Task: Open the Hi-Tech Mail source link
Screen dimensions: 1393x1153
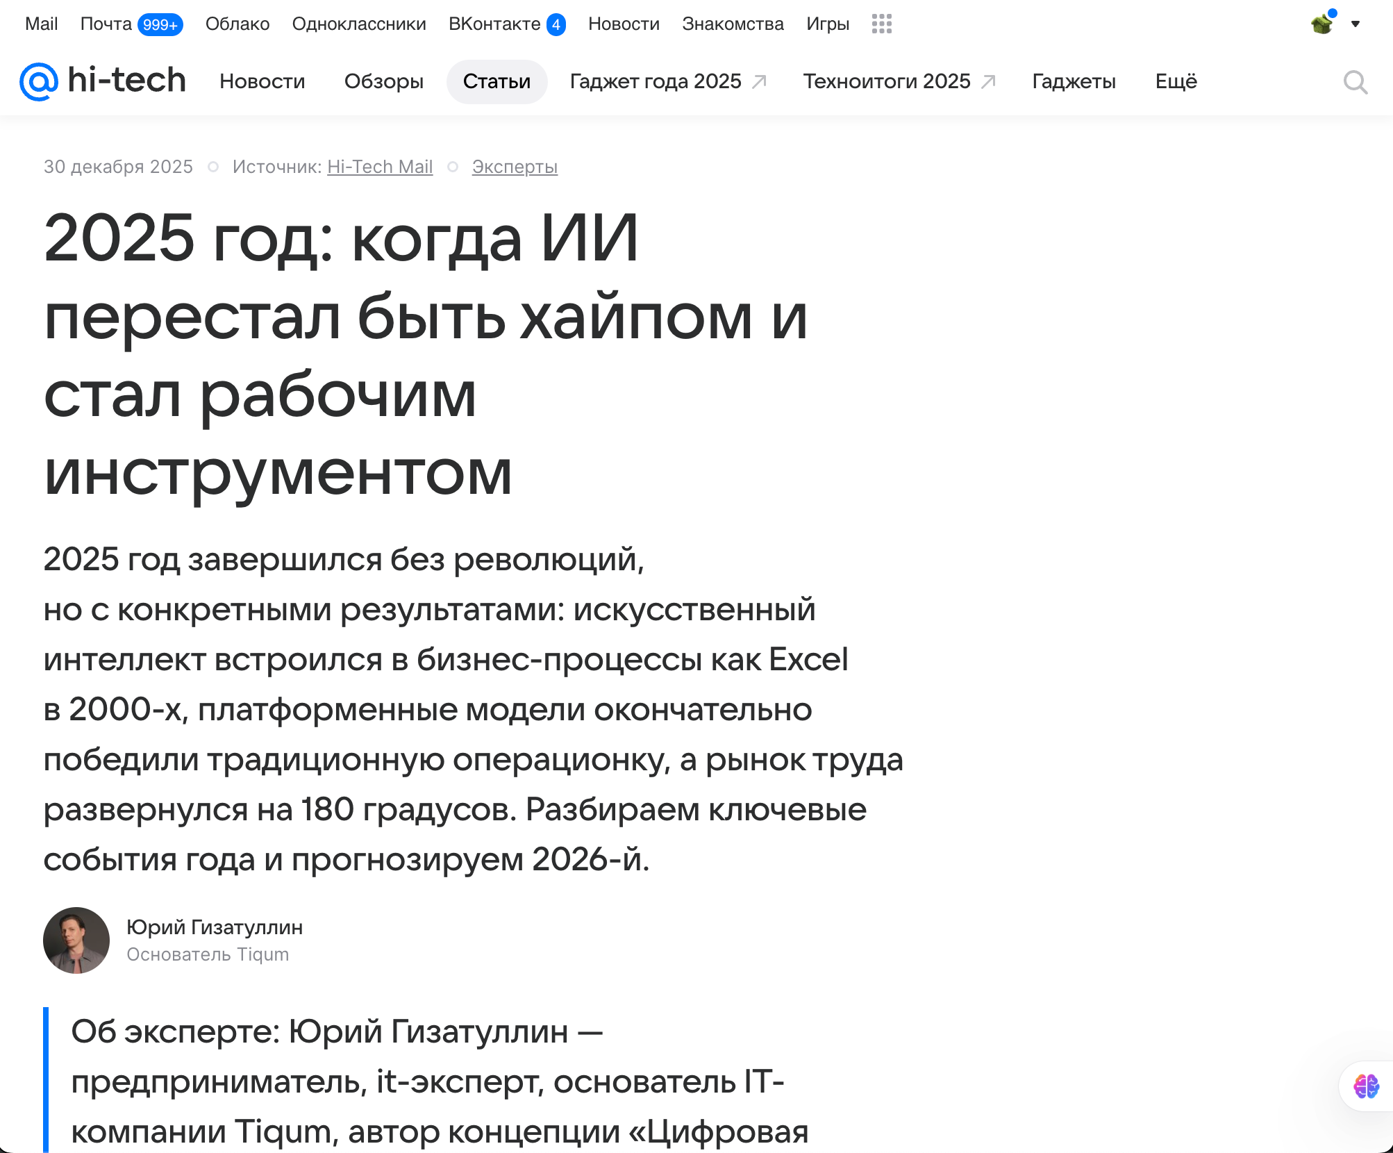Action: [x=380, y=167]
